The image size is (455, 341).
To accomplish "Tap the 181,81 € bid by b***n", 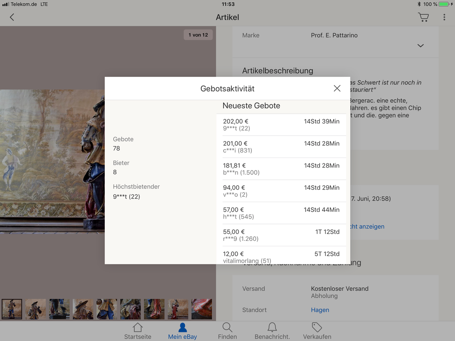I will pyautogui.click(x=281, y=169).
